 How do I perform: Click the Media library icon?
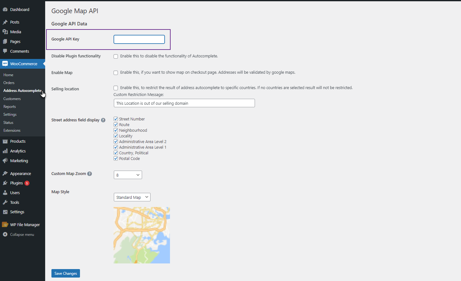pos(5,31)
